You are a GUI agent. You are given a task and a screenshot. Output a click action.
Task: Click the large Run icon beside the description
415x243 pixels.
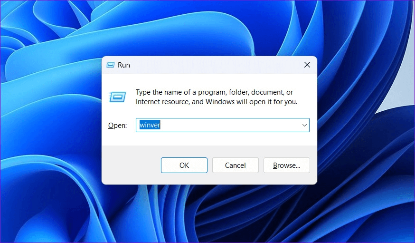pyautogui.click(x=117, y=97)
